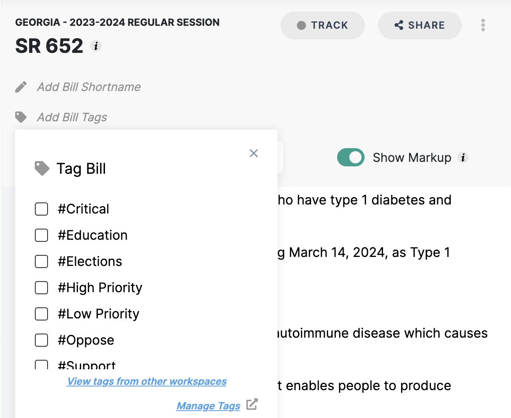Screen dimensions: 511x418
Task: Check the #High Priority tag checkbox
Action: (41, 288)
